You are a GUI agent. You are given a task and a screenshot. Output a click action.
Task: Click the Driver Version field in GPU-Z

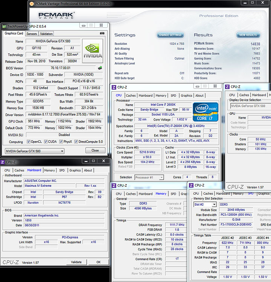[x=64, y=114]
